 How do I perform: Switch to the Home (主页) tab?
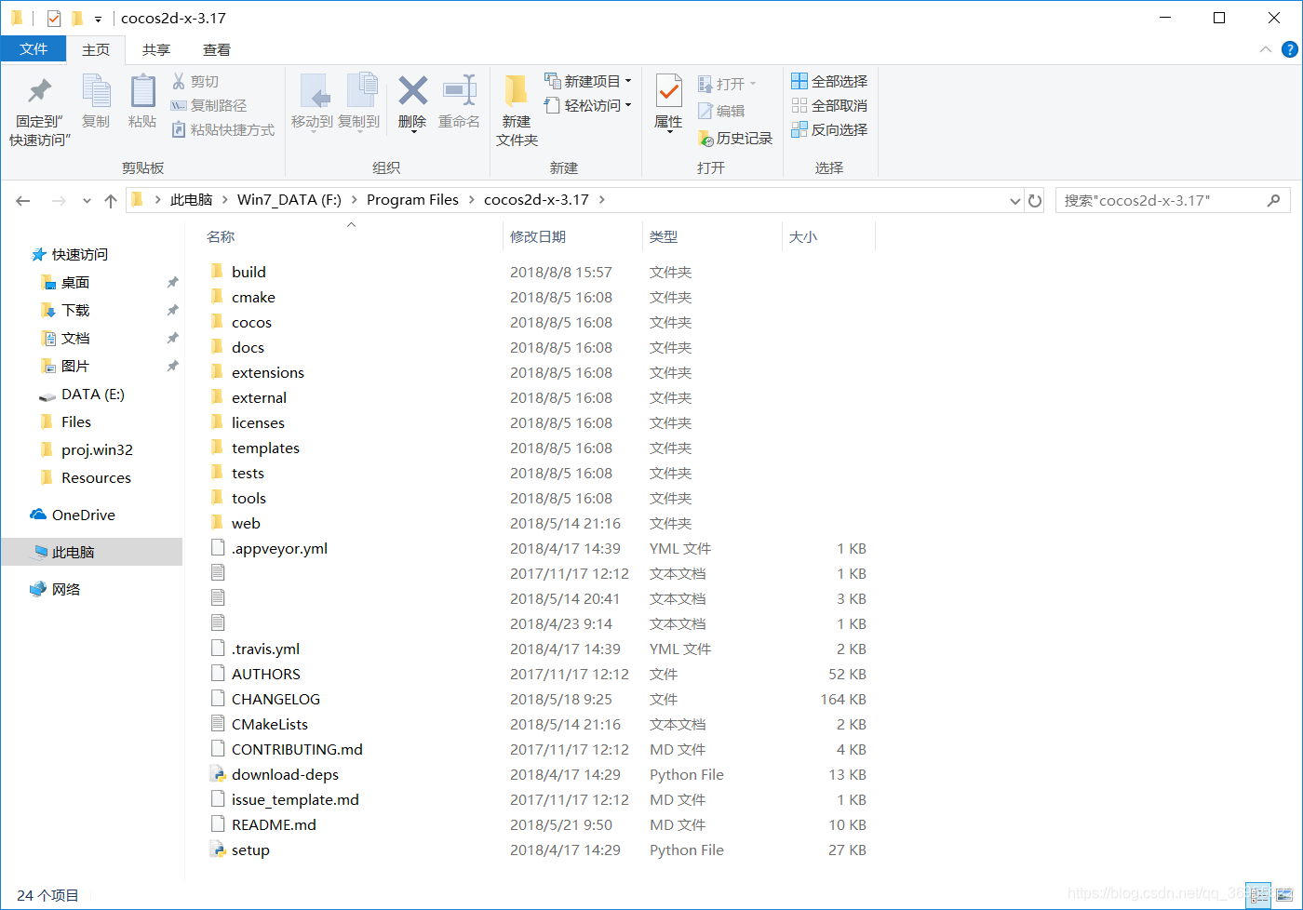(x=96, y=49)
